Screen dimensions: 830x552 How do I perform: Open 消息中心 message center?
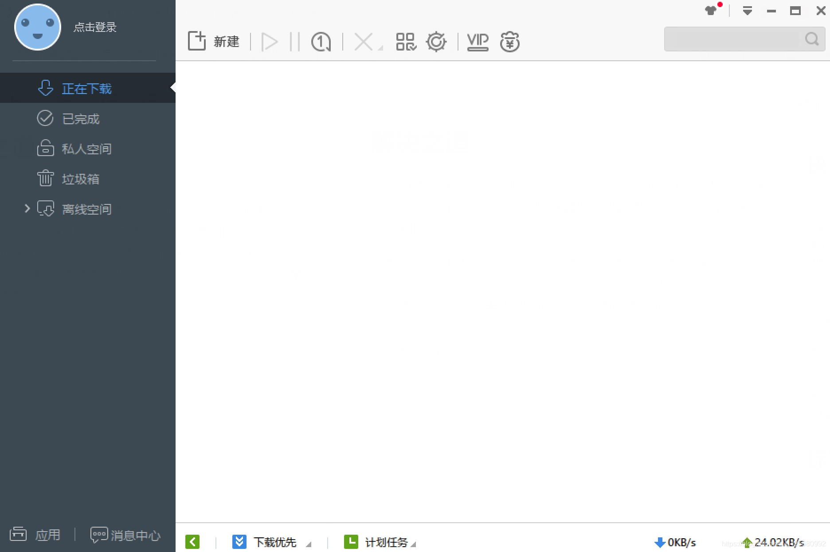pos(125,535)
